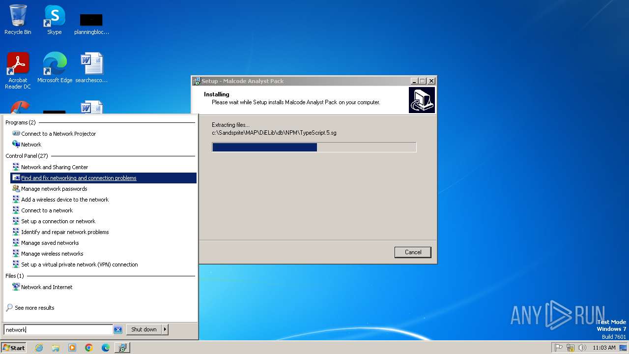Screen dimensions: 629x354
Task: Cancel the Malcode Analyst Pack installation
Action: click(413, 252)
